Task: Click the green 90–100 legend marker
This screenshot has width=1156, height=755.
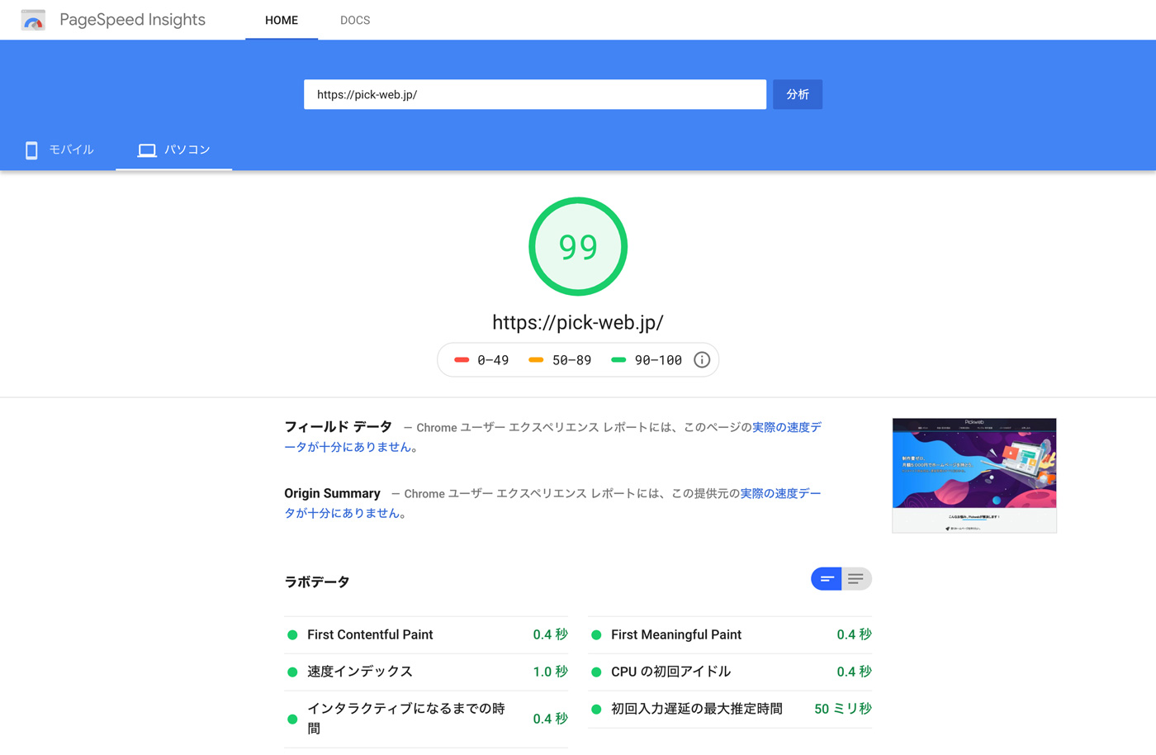Action: click(x=618, y=360)
